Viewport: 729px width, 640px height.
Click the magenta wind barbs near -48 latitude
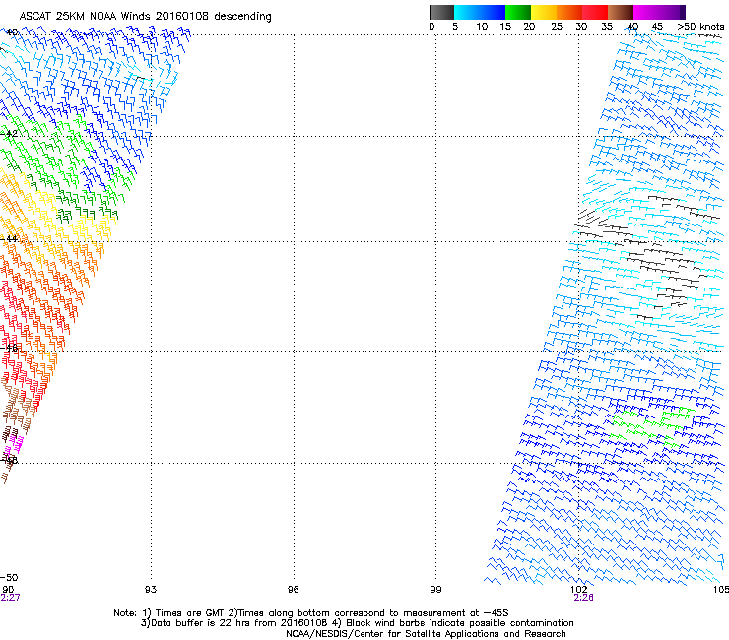13,445
